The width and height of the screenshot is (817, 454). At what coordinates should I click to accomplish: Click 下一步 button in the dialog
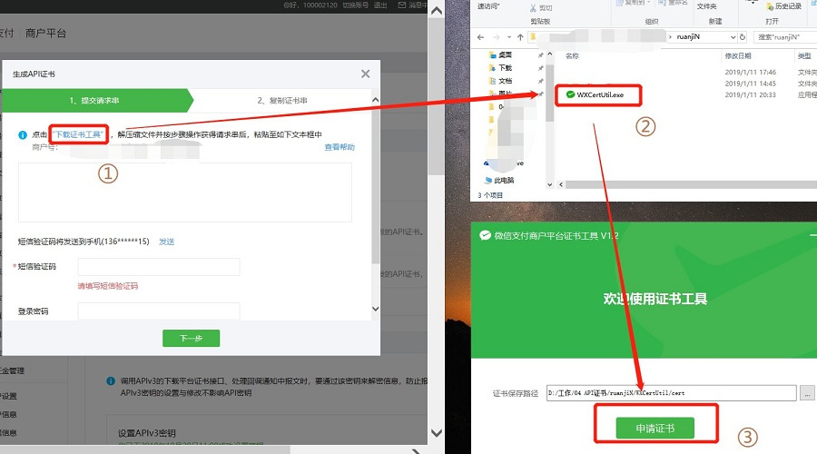[x=192, y=339]
